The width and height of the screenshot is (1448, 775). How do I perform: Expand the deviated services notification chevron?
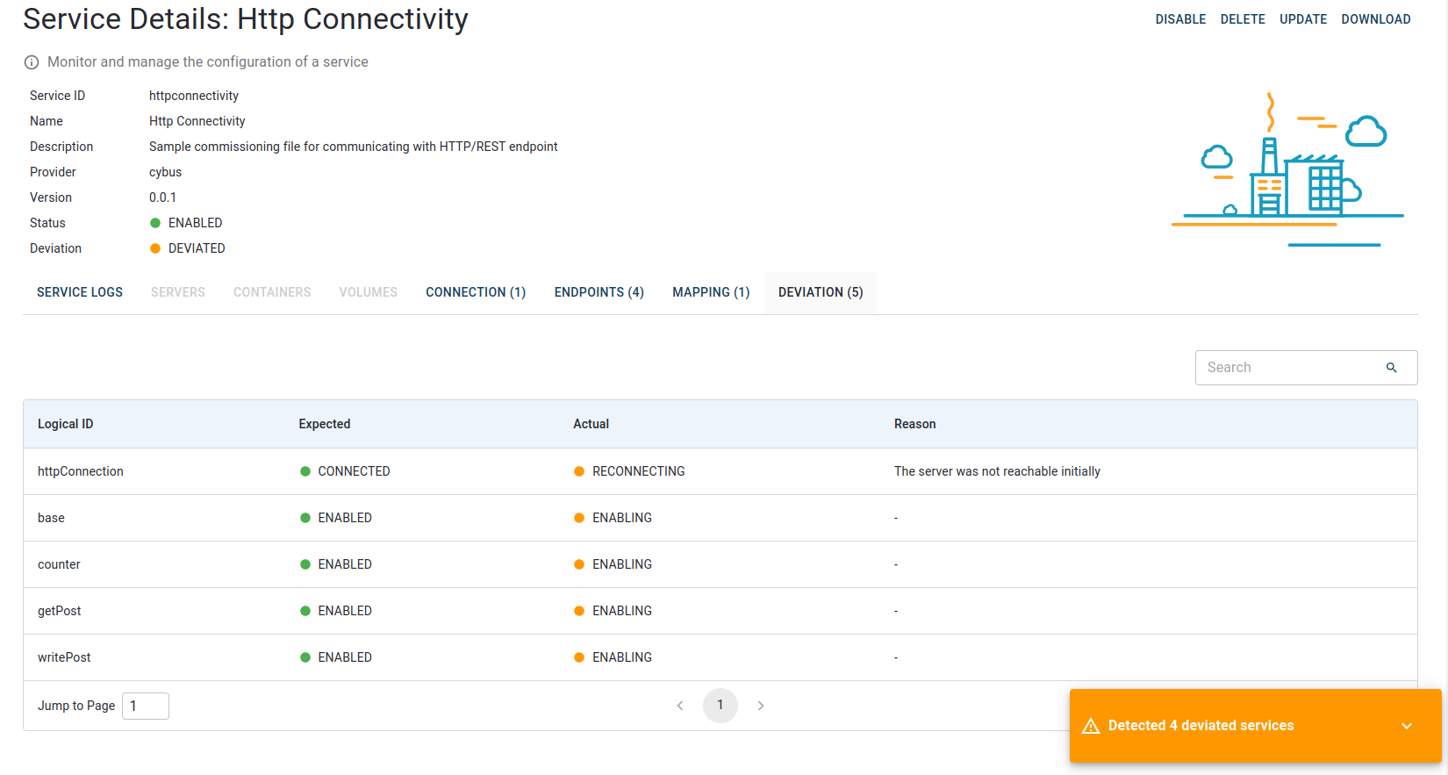click(1407, 726)
